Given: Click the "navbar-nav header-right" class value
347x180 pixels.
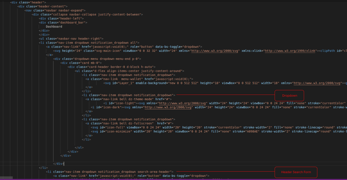Looking at the screenshot, I should tap(79, 39).
